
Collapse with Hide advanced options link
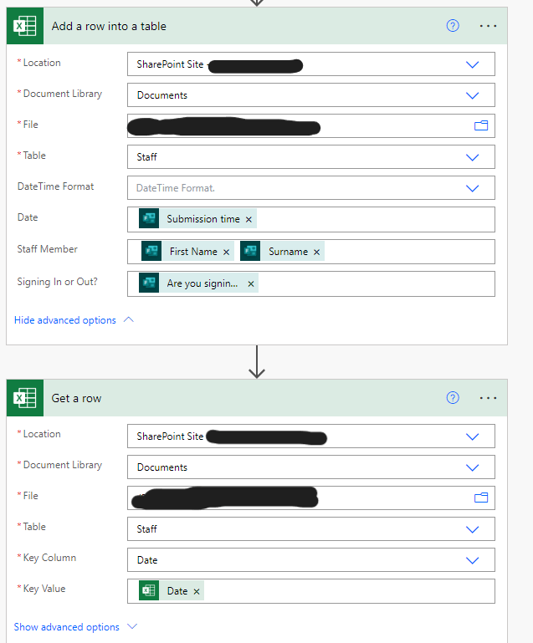[x=74, y=320]
